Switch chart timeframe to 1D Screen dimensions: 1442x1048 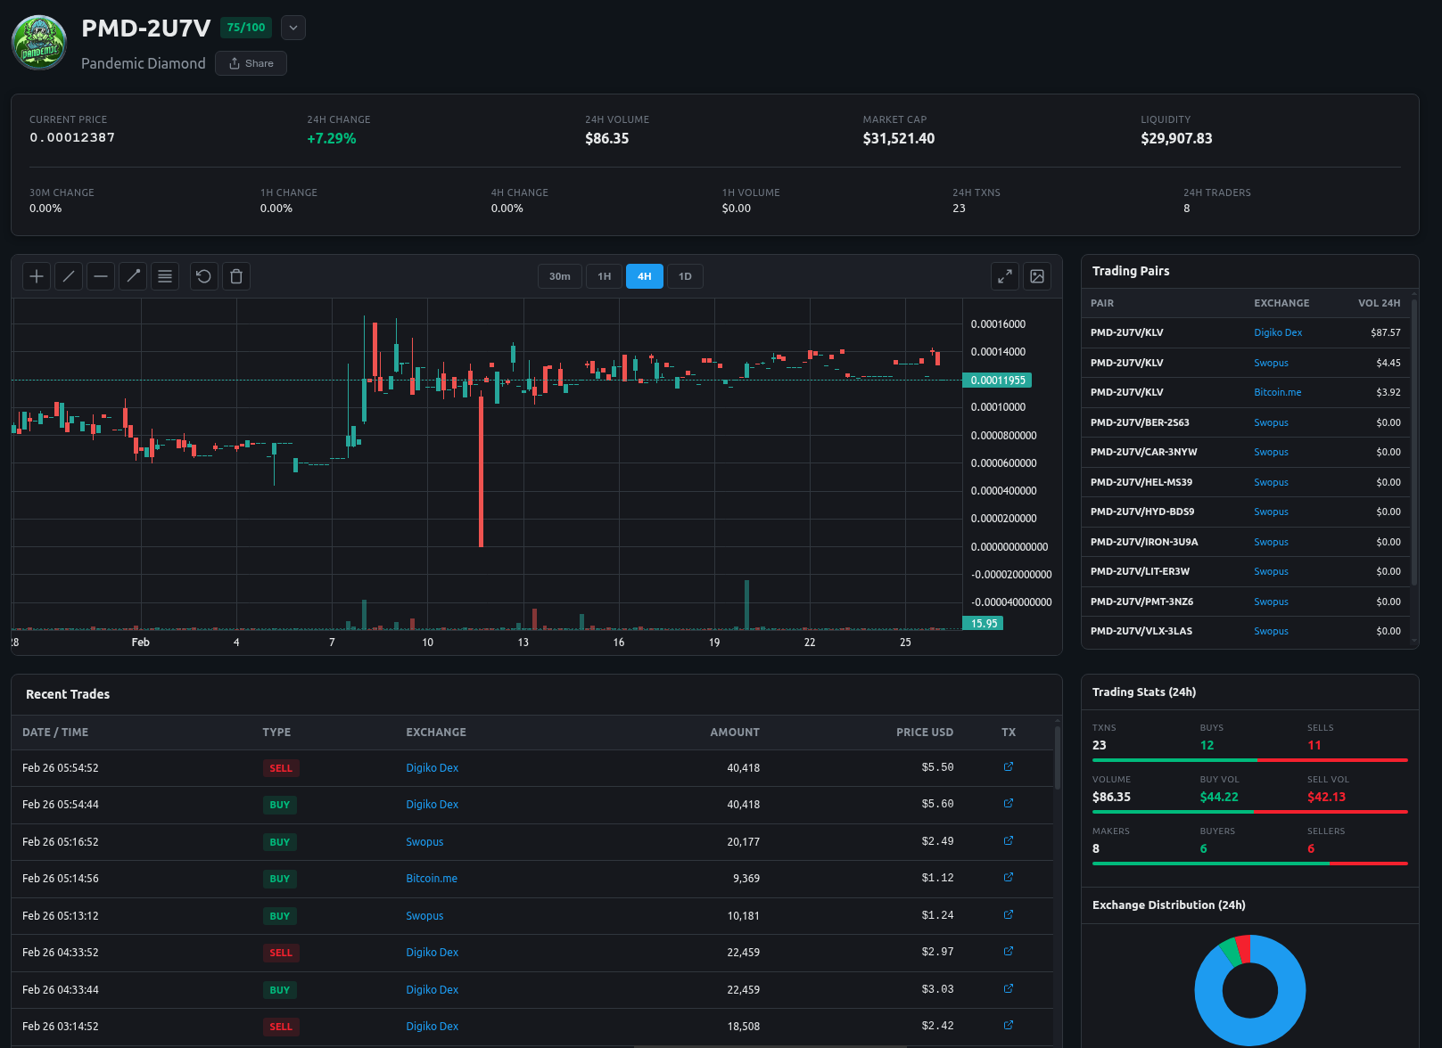tap(685, 276)
